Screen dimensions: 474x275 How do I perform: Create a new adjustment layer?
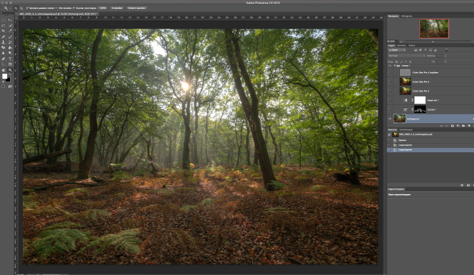458,126
